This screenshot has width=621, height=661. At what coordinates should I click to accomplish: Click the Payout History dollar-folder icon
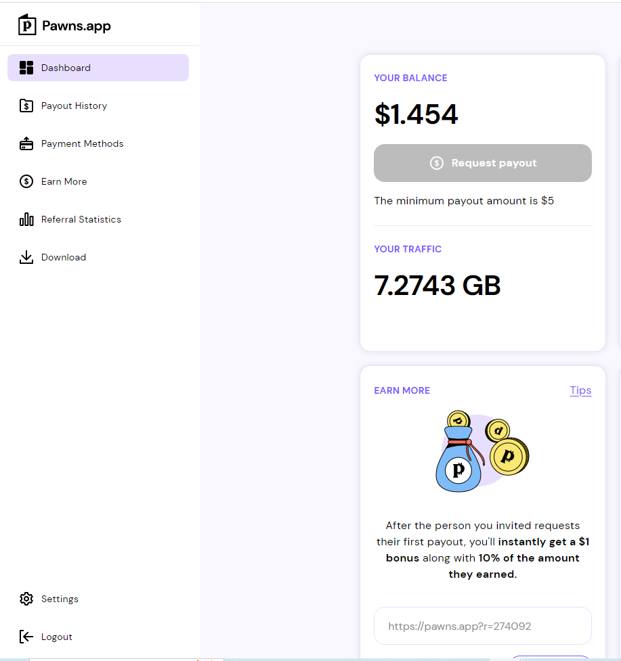(26, 106)
